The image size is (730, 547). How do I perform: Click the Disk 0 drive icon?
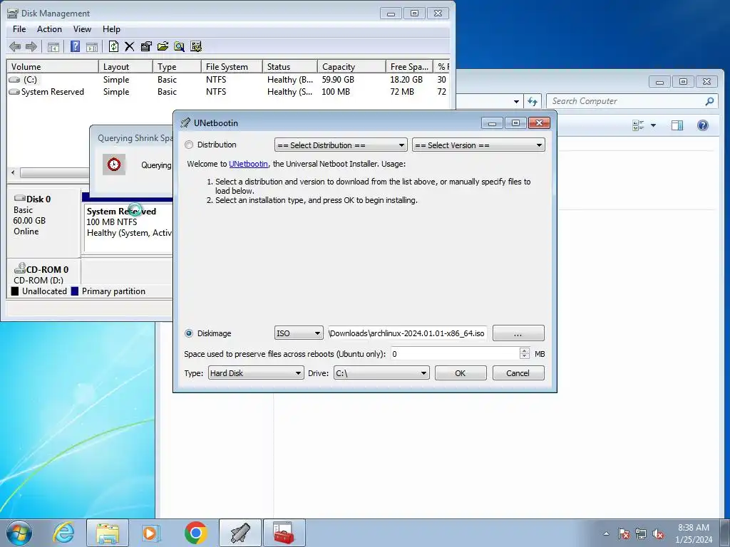[x=19, y=199]
